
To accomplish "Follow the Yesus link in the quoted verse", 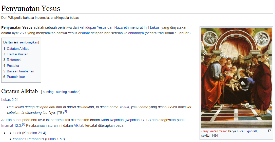I will tap(124, 107).
